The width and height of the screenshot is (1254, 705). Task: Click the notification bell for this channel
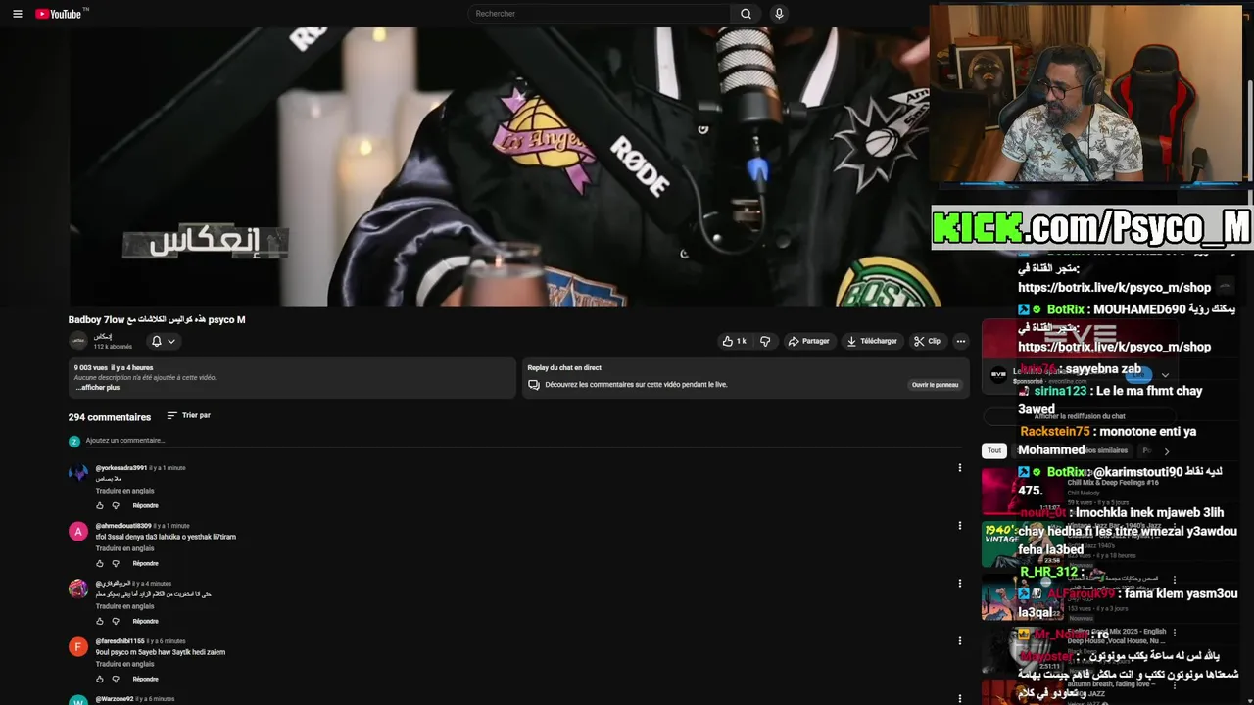(x=156, y=341)
